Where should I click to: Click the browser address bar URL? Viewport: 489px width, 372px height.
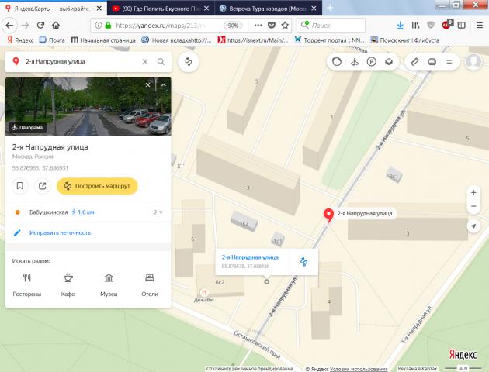161,26
